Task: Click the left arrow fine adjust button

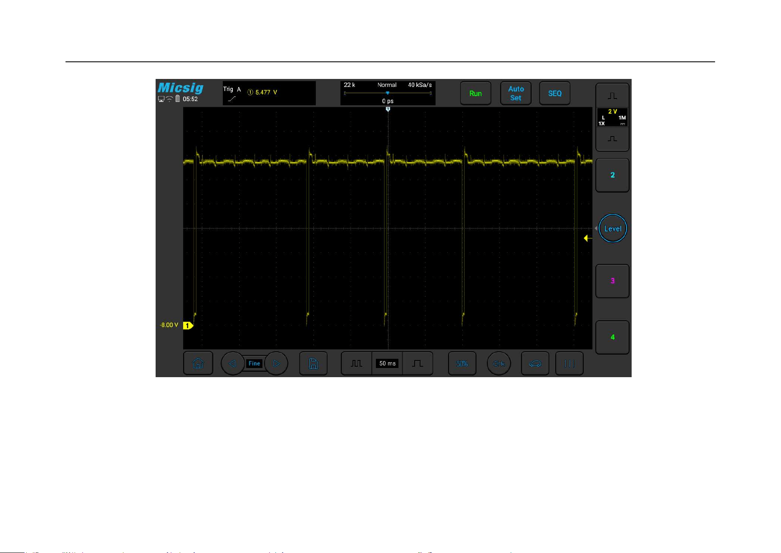Action: [x=232, y=363]
